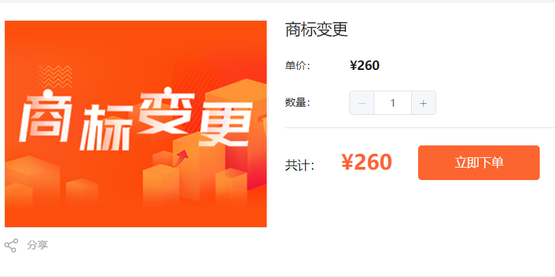The image size is (555, 277).
Task: Focus the quantity input showing 1
Action: point(393,103)
